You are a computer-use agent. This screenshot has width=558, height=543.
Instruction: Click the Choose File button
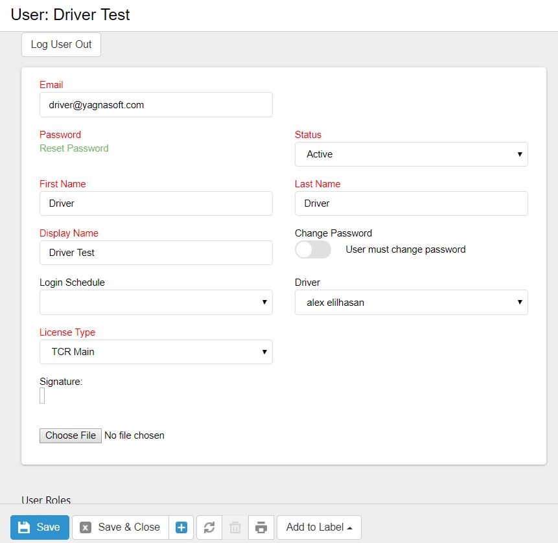(71, 435)
